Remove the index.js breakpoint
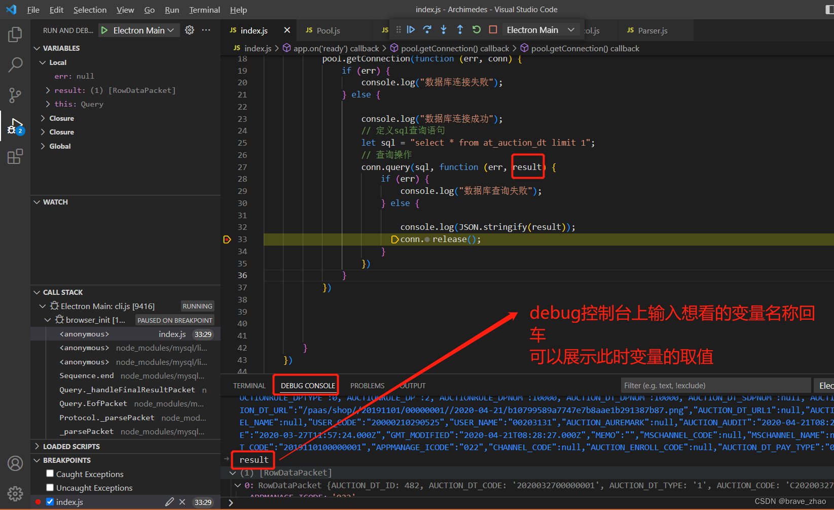Viewport: 834px width, 510px height. point(182,502)
